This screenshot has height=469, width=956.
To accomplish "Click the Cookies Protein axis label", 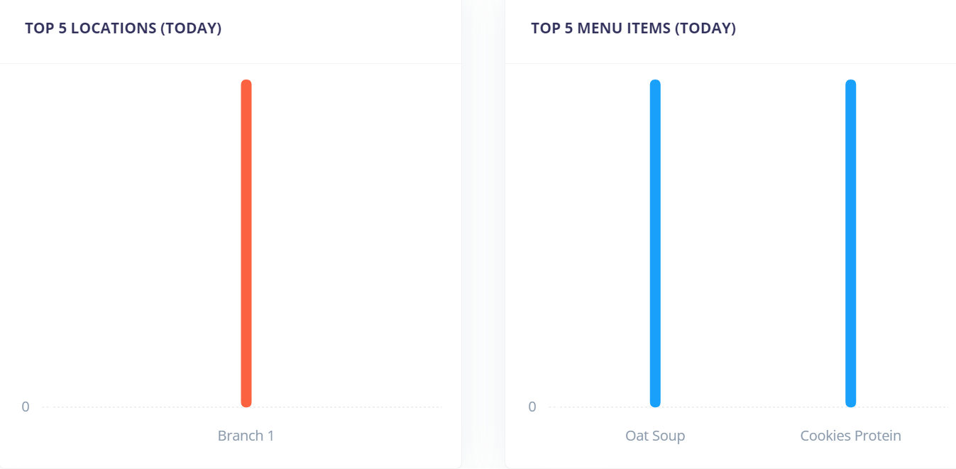I will click(x=850, y=436).
